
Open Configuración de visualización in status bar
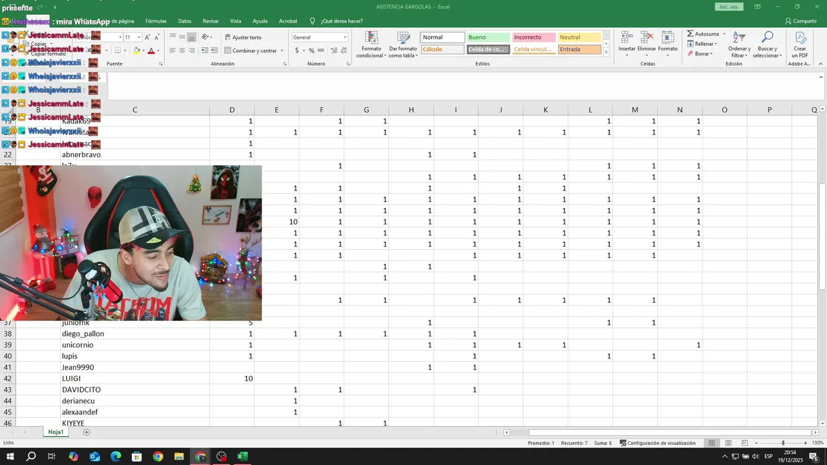[x=658, y=443]
